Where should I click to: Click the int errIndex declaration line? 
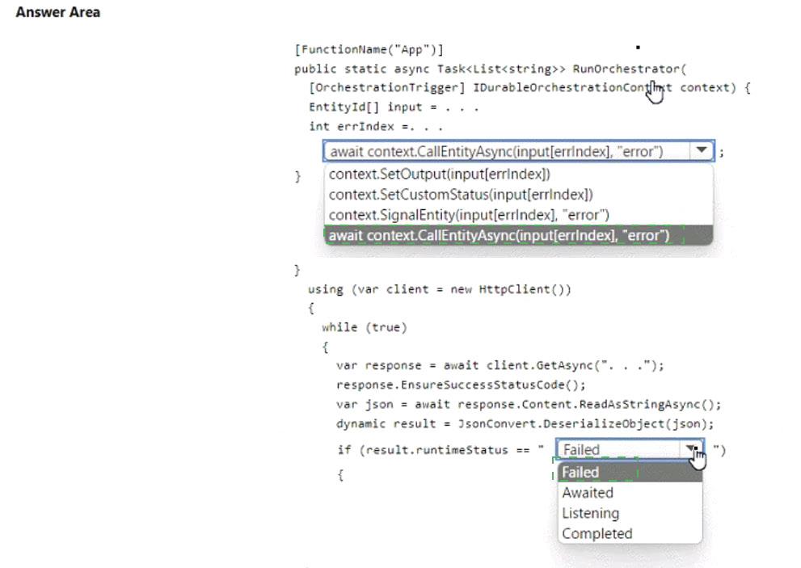(x=377, y=127)
